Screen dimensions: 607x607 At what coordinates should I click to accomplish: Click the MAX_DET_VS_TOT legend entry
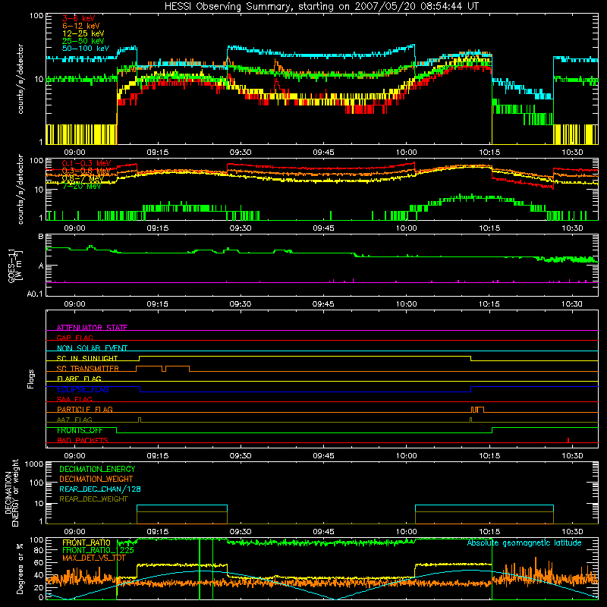94,558
